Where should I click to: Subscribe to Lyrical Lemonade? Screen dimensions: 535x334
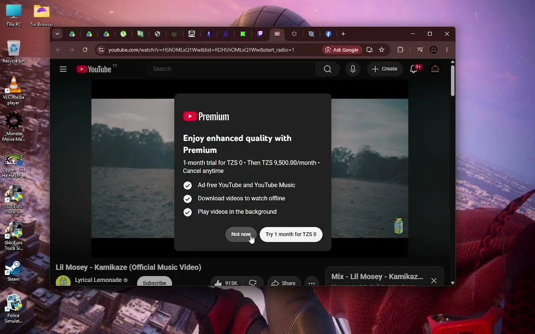coord(154,282)
